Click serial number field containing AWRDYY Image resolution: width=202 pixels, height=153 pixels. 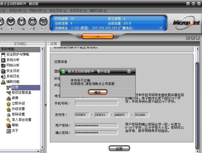(122, 115)
